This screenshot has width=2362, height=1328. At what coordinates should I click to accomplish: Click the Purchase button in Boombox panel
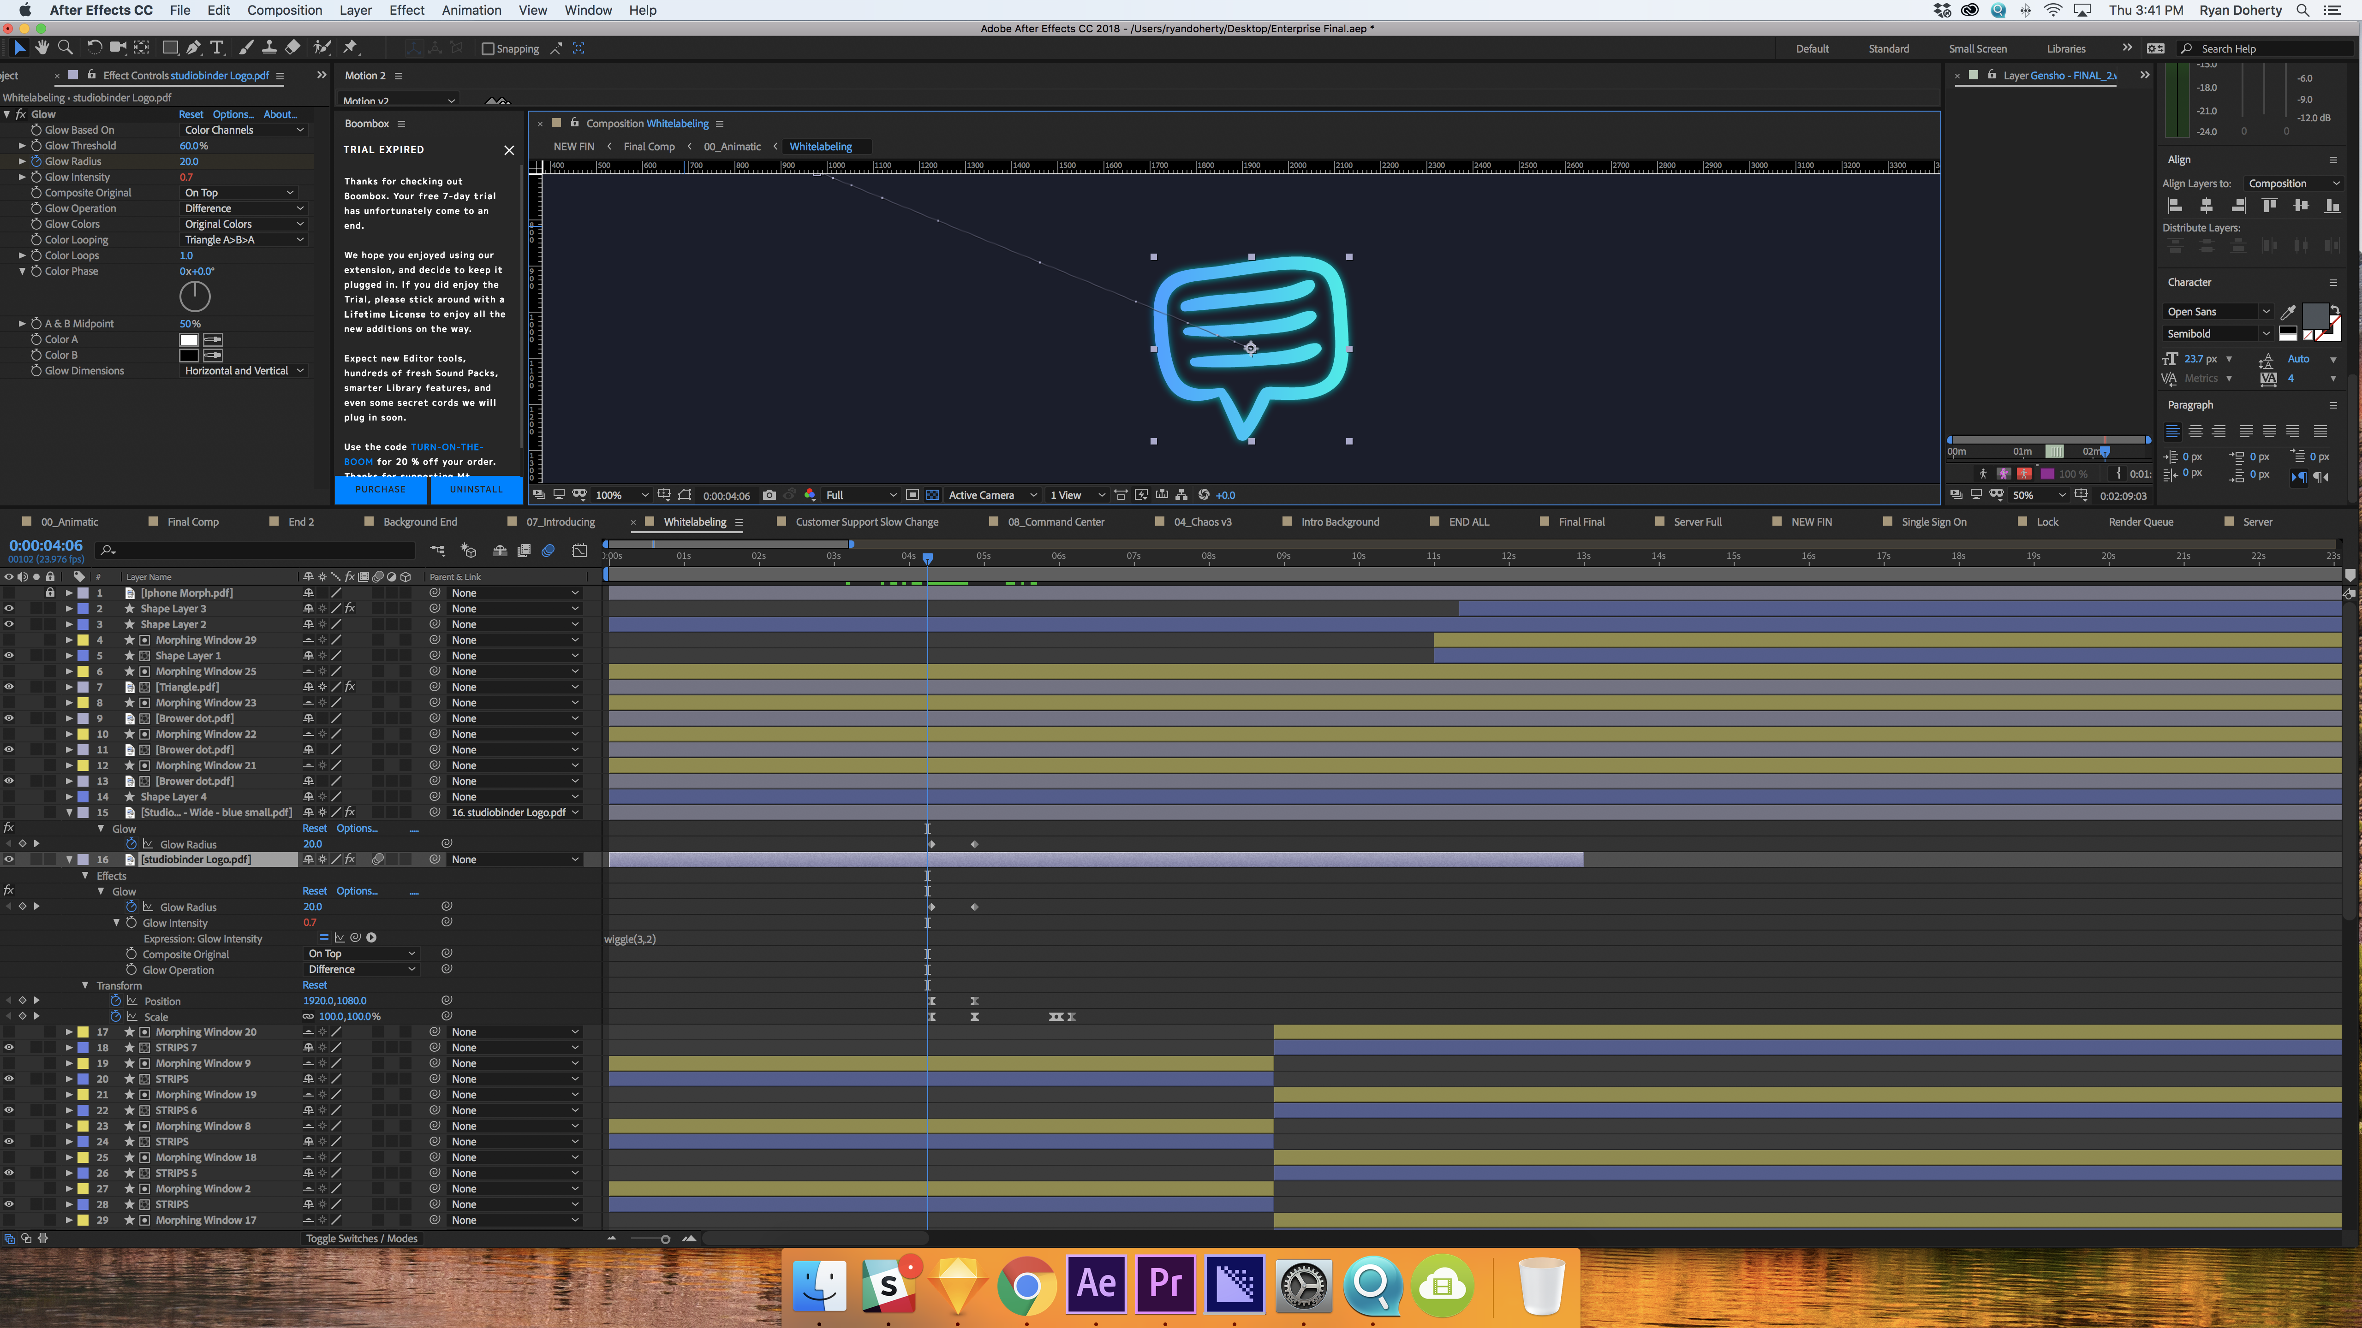(380, 489)
